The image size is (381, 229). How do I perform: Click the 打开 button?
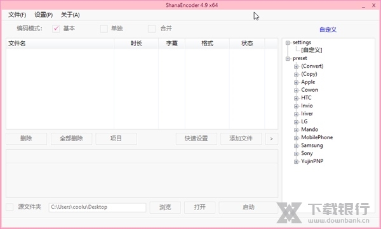click(200, 207)
